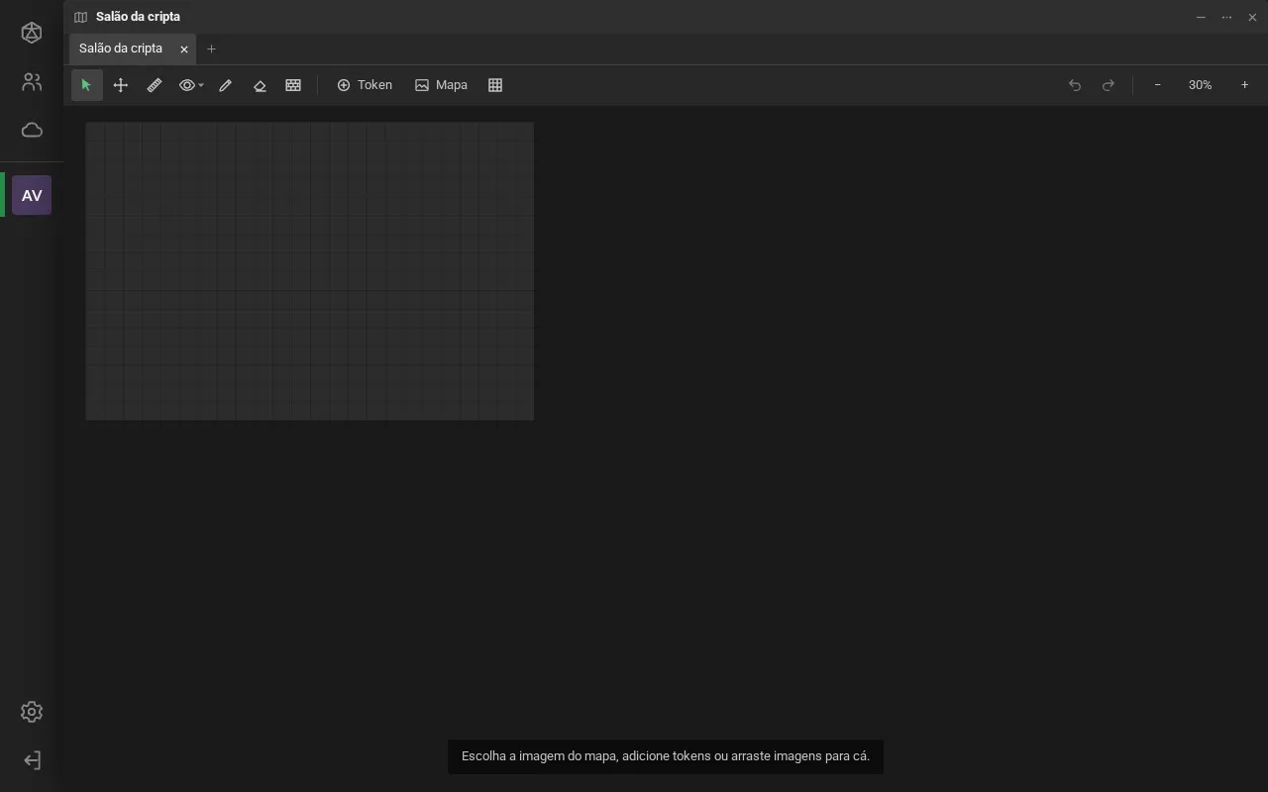
Task: Increase zoom with the plus button
Action: pyautogui.click(x=1244, y=85)
